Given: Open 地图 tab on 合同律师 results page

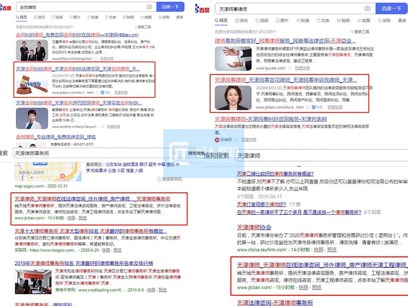Looking at the screenshot, I should [x=146, y=17].
